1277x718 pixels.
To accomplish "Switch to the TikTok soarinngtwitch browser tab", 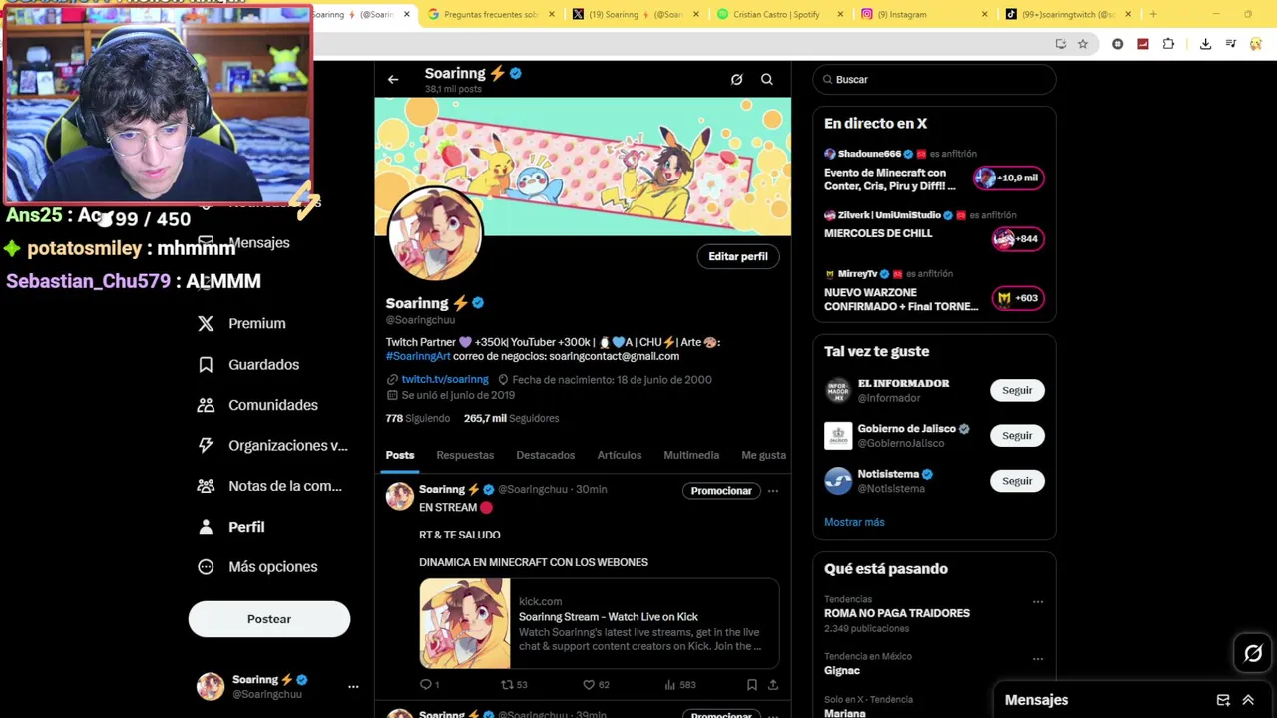I will (x=1068, y=14).
